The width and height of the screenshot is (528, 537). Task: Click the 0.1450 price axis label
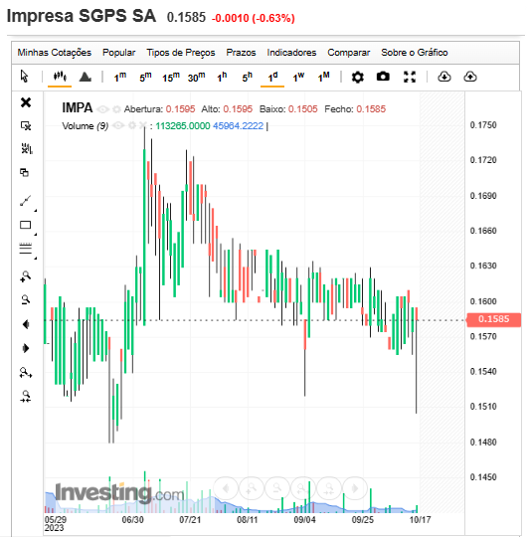(483, 477)
